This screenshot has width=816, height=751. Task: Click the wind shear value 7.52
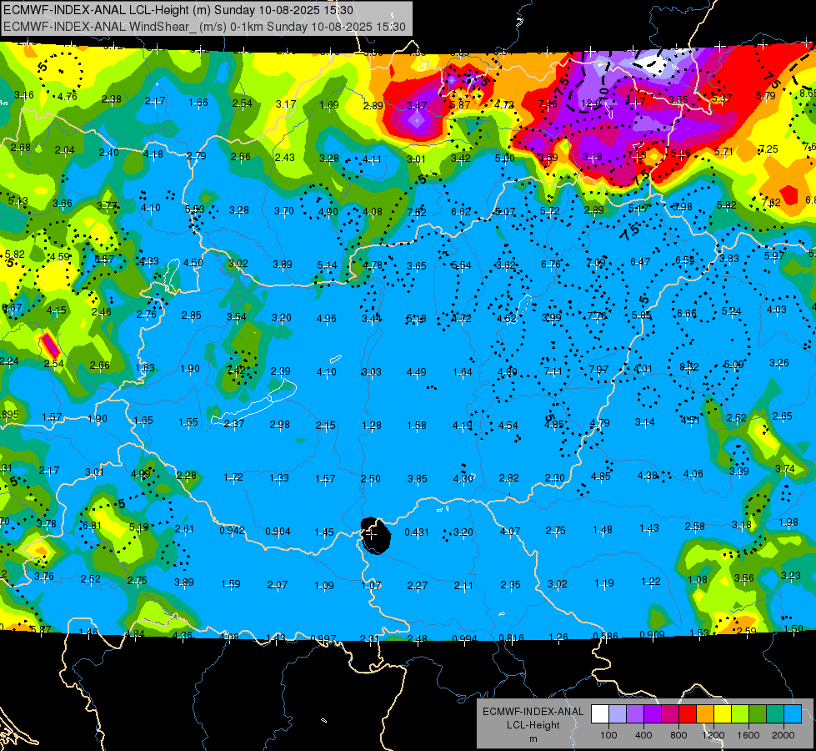point(417,212)
